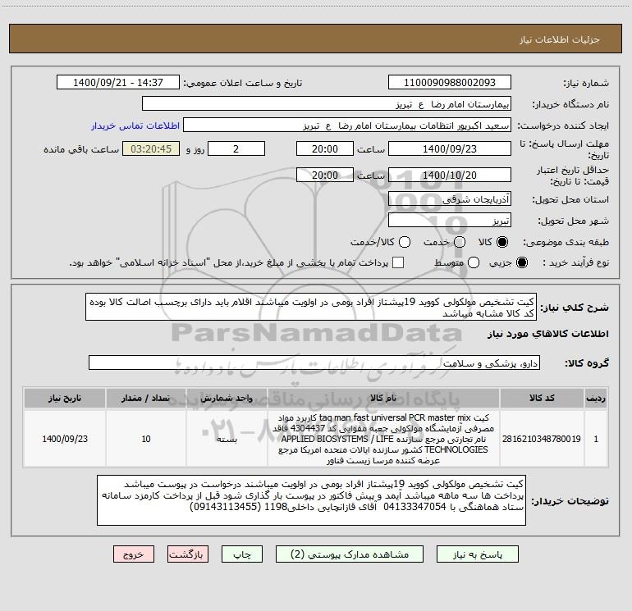Open اطلاعات تماس خریدار link
The width and height of the screenshot is (632, 611).
135,125
